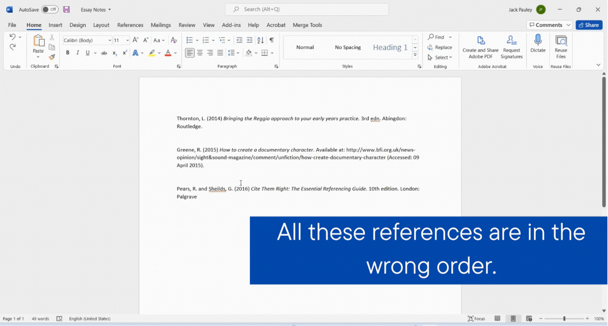Clear all formatting icon
Viewport: 608px width, 326px height.
[174, 40]
